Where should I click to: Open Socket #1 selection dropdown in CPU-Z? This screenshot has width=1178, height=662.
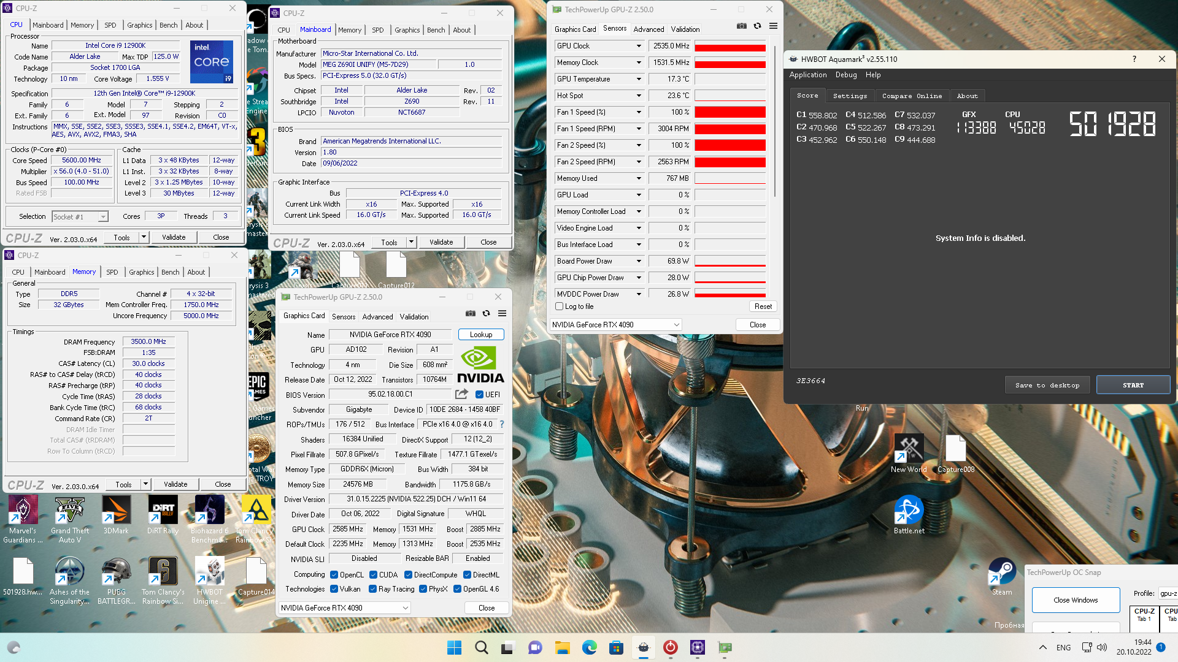(80, 217)
